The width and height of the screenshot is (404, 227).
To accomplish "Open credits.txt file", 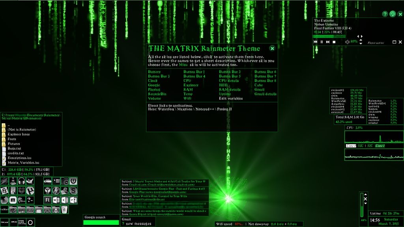I will click(15, 153).
